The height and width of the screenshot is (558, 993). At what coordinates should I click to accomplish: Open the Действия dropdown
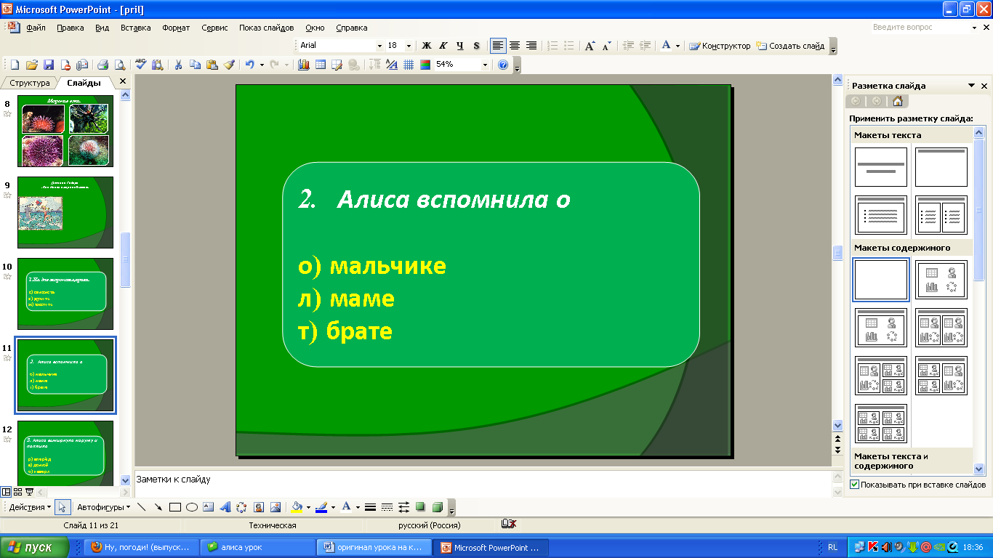coord(30,507)
